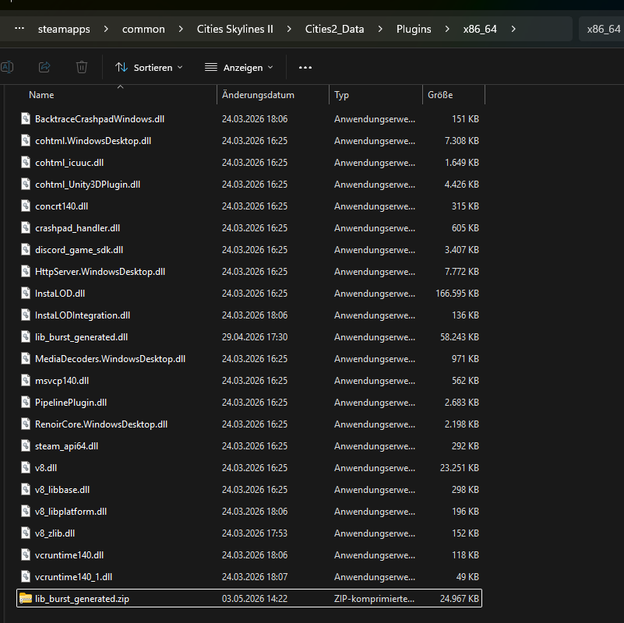Select the InstaLODIntegration.dll file name
The height and width of the screenshot is (623, 624).
pyautogui.click(x=83, y=315)
